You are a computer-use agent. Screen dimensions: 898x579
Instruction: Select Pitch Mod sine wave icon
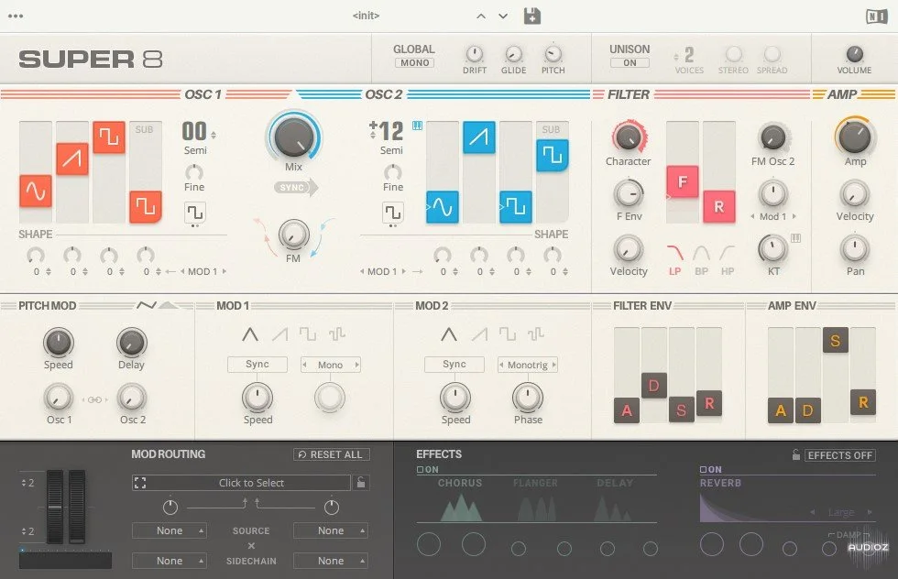[147, 305]
